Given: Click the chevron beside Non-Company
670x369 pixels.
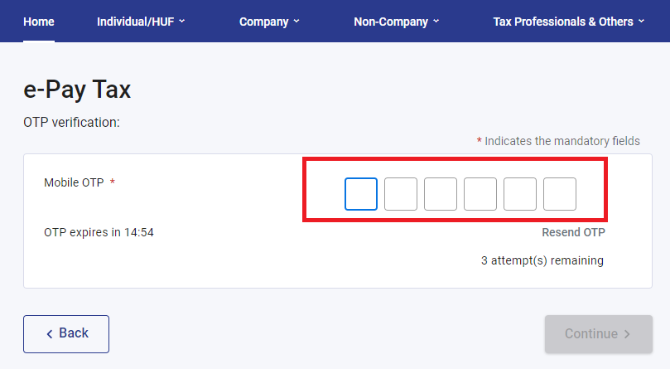Looking at the screenshot, I should click(x=436, y=22).
